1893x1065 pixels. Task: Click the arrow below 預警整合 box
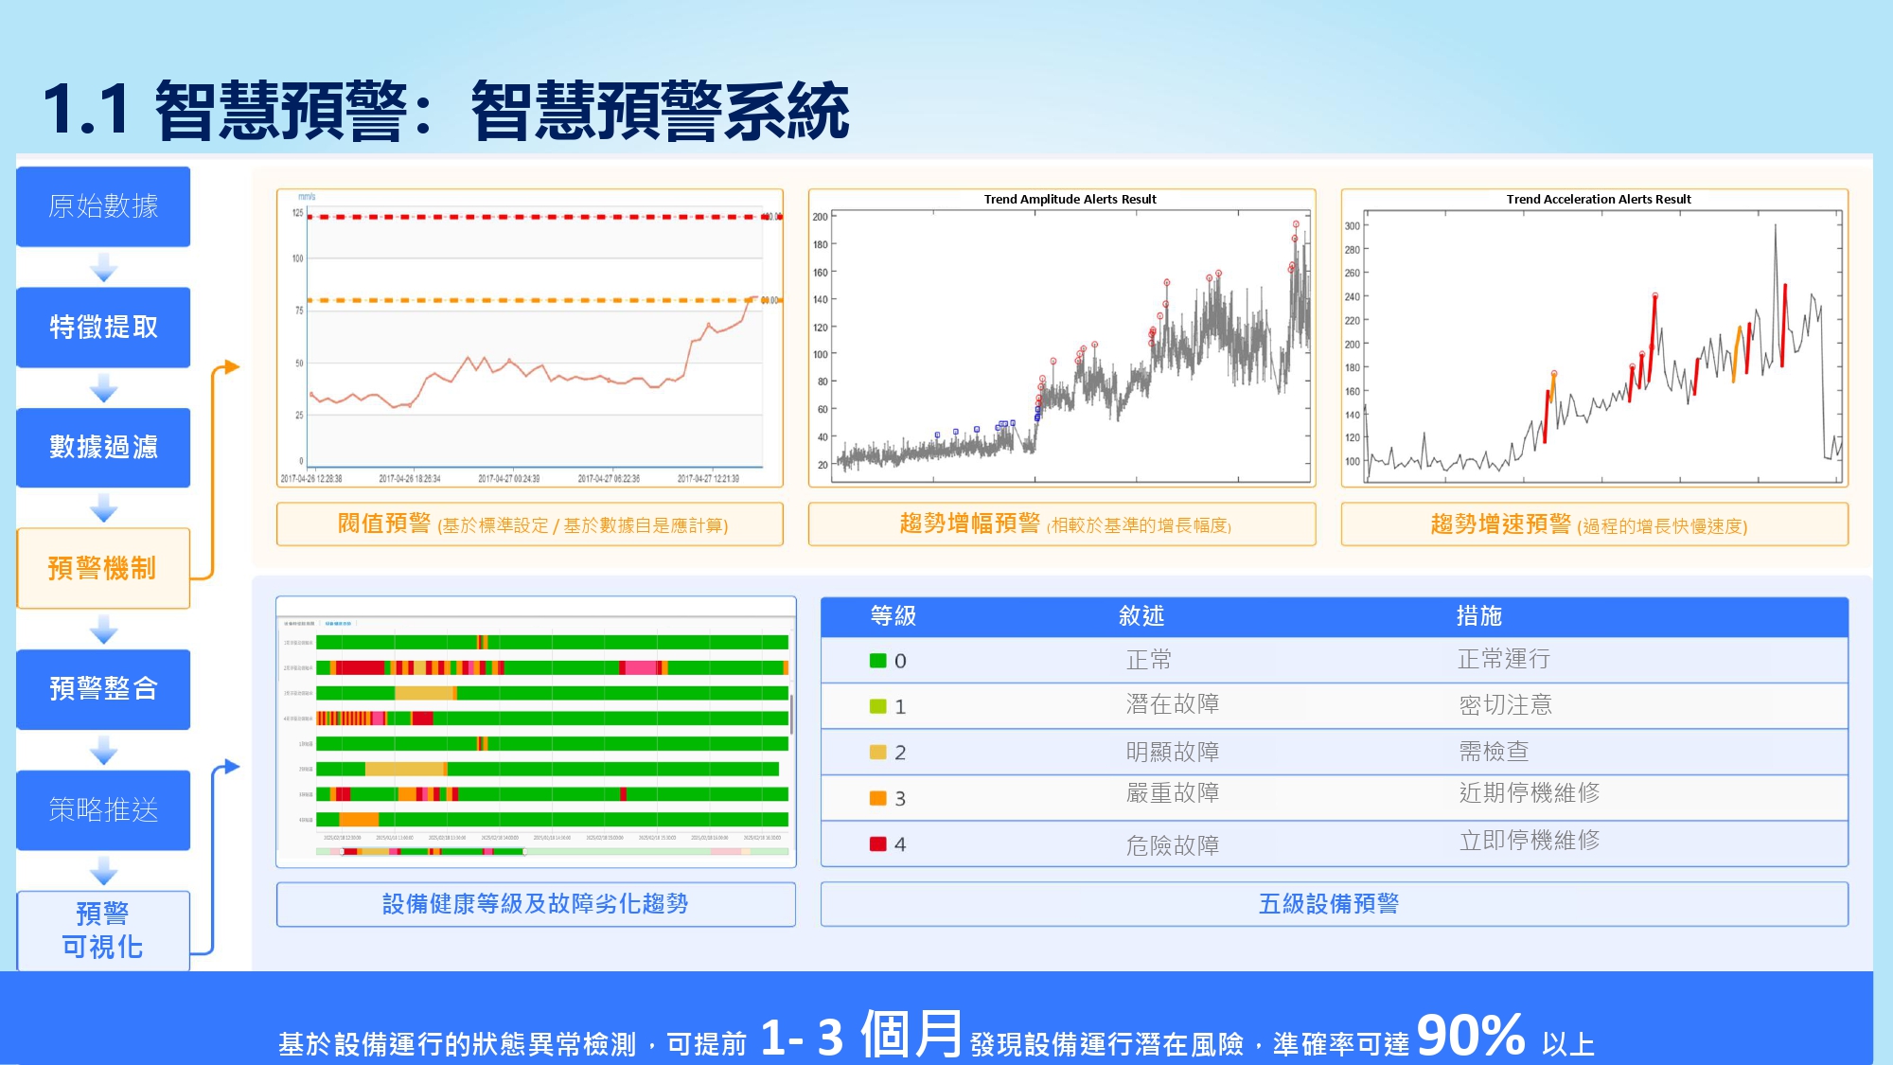pyautogui.click(x=103, y=751)
